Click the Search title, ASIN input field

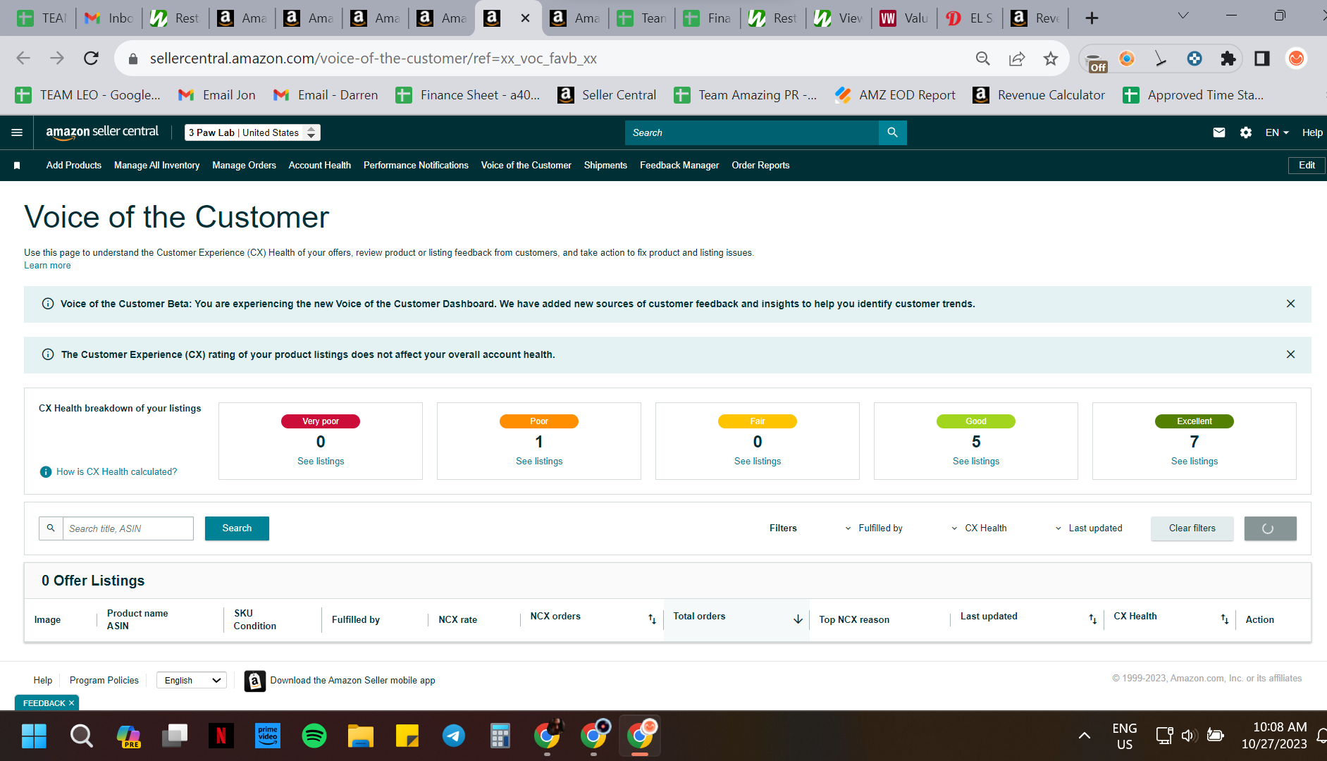(128, 528)
